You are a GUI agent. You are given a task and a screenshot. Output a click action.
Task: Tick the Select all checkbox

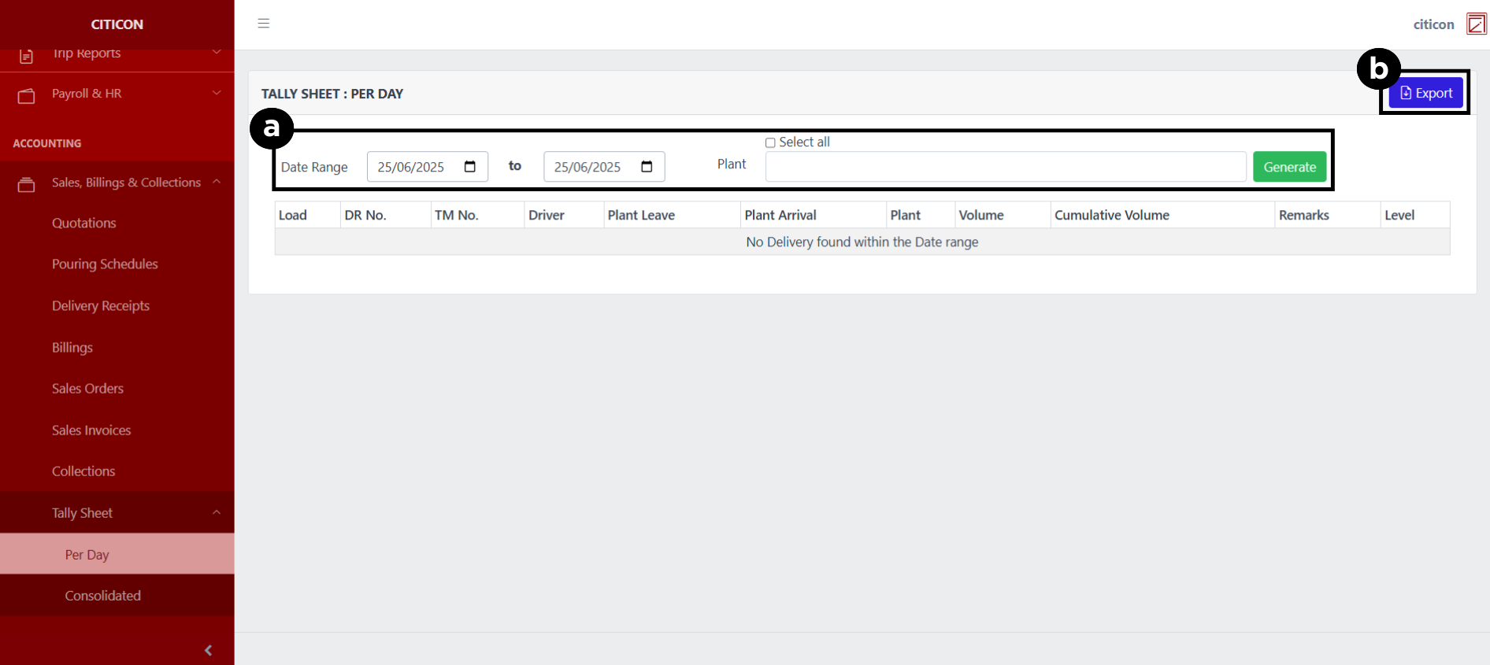(x=770, y=142)
